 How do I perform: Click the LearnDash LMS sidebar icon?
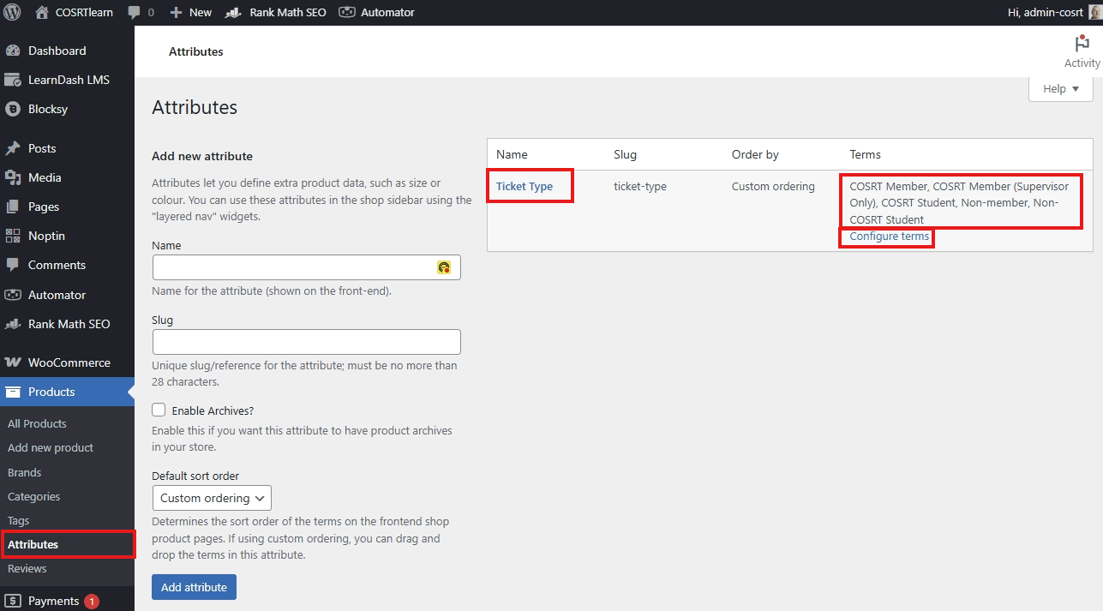pos(13,80)
